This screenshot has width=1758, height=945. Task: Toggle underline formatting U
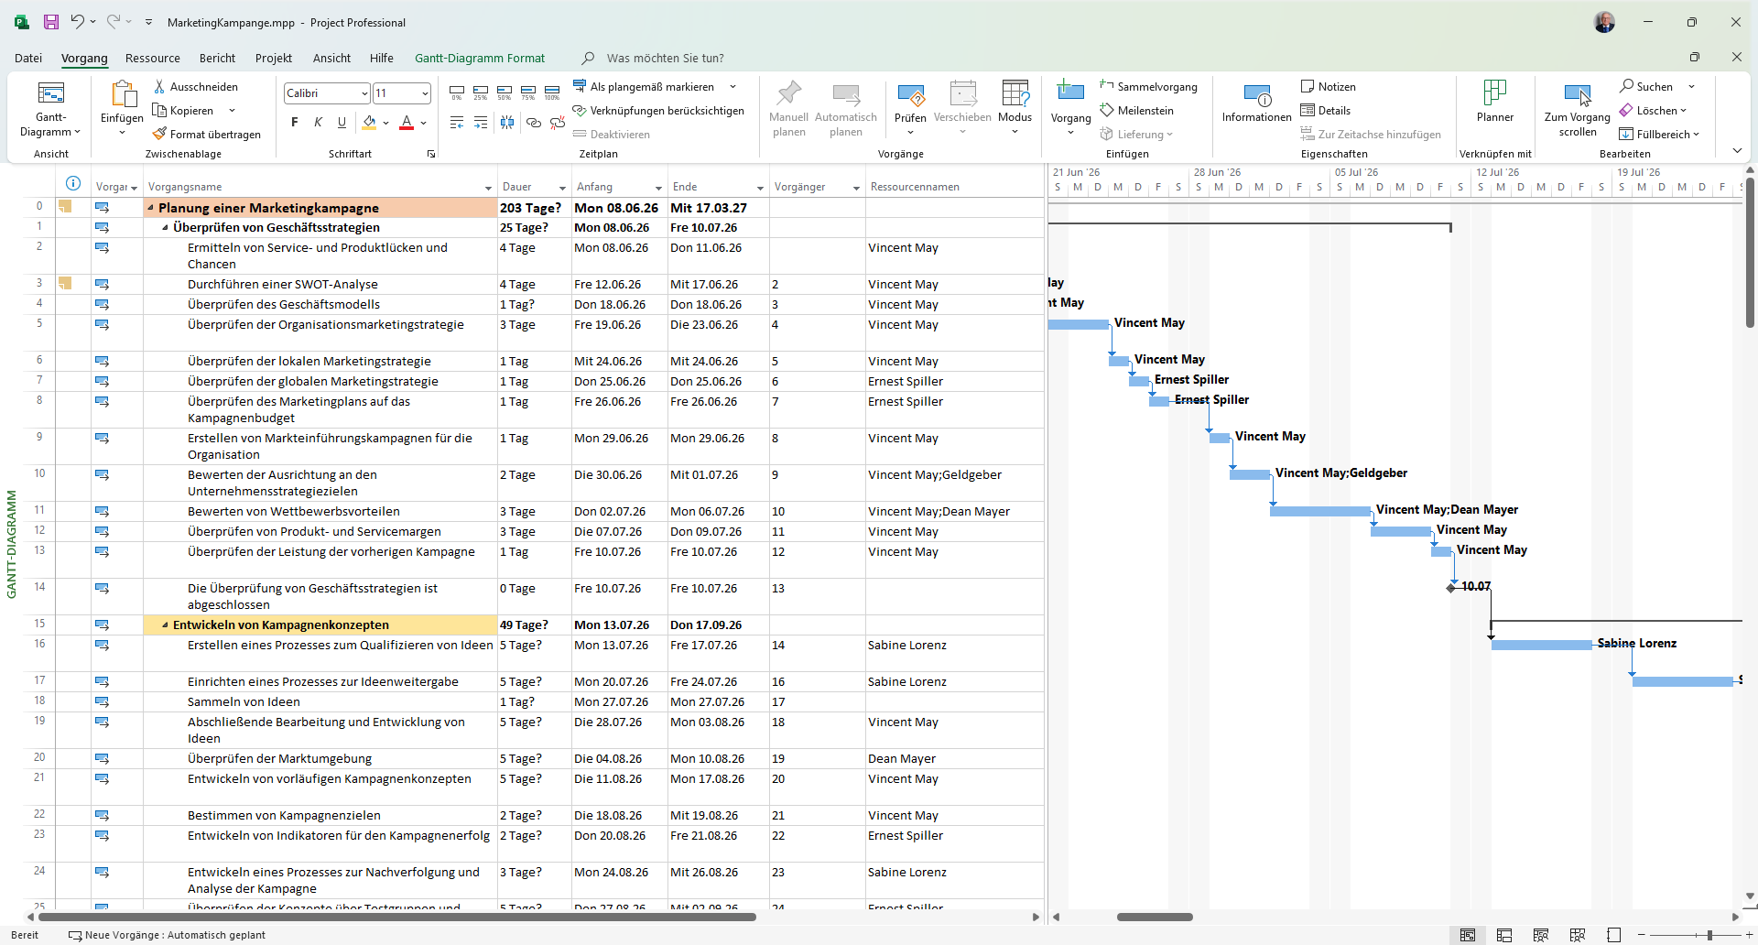[342, 122]
